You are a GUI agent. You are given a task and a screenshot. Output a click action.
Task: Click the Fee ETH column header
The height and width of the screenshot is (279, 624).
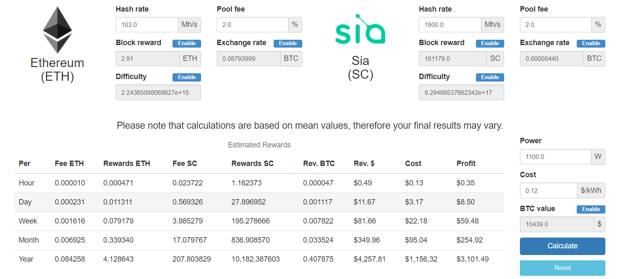[x=69, y=164]
